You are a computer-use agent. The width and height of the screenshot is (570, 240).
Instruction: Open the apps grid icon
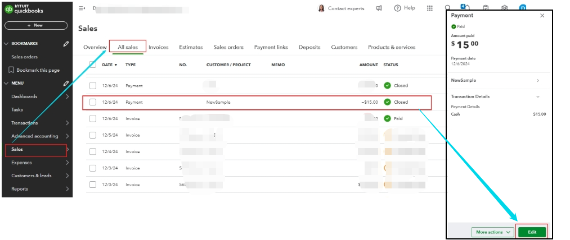tap(430, 8)
